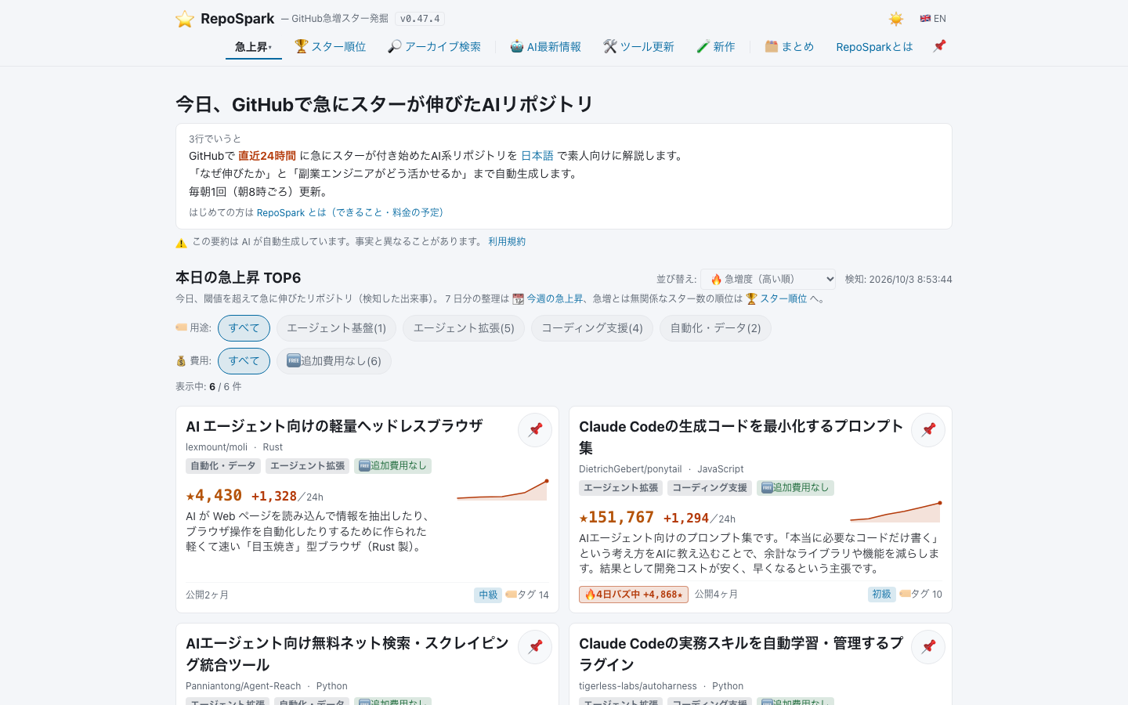Click the 4日バズ中 +4,868 badge

[x=634, y=595]
